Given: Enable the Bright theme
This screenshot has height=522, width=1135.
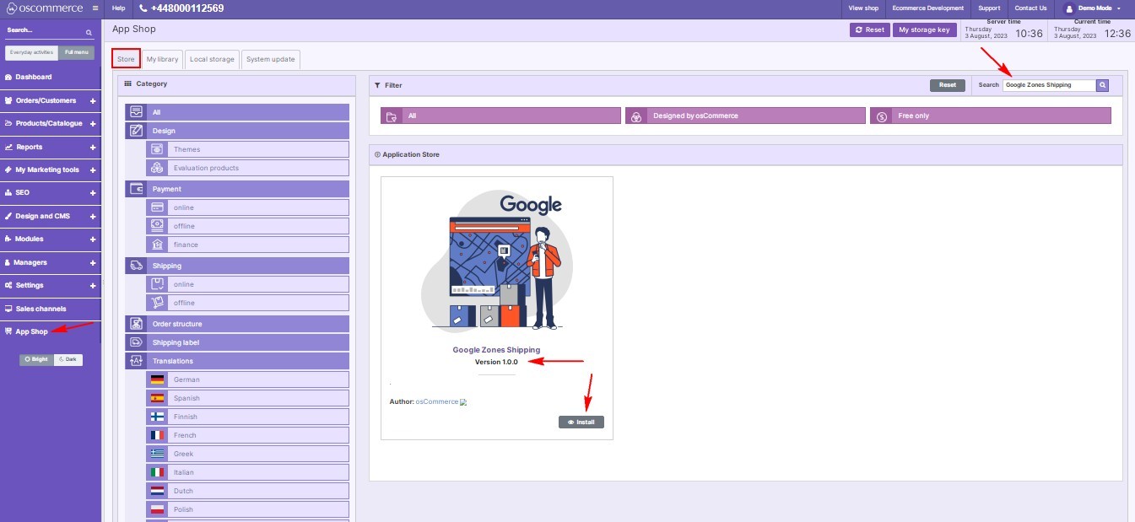Looking at the screenshot, I should click(x=36, y=359).
